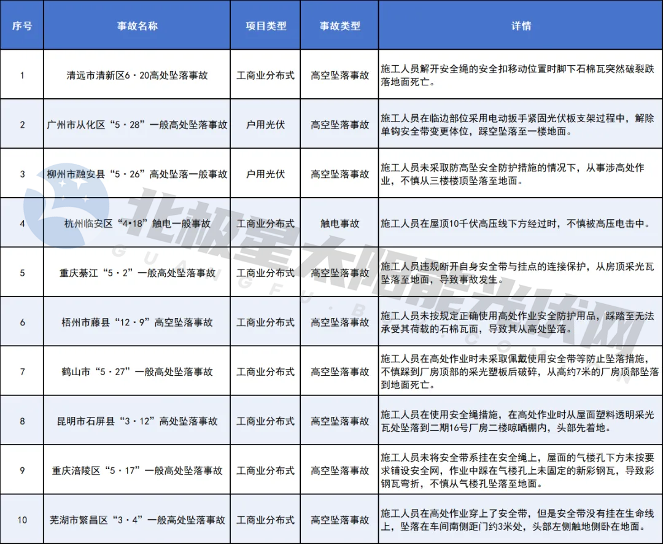663x544 pixels.
Task: Click the 事故名称 column header
Action: point(137,26)
